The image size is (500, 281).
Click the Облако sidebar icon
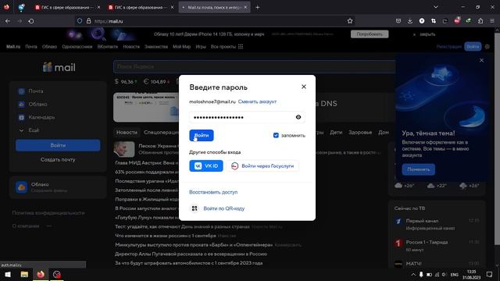tap(21, 105)
